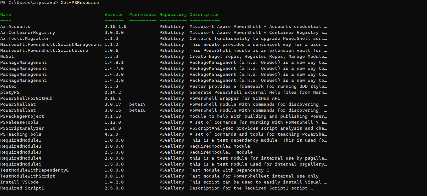Select the Az.Accounts module name
427x196 pixels.
click(15, 26)
